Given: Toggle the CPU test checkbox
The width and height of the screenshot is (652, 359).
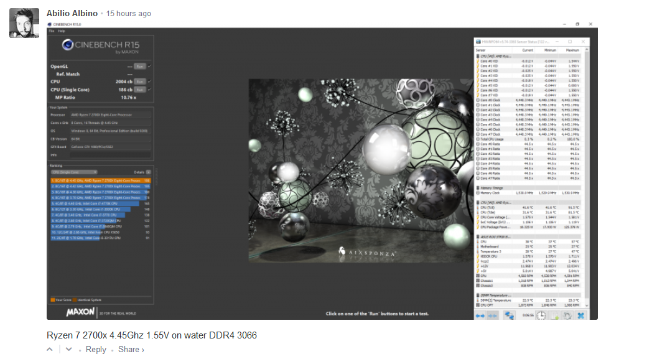Looking at the screenshot, I should [x=150, y=82].
